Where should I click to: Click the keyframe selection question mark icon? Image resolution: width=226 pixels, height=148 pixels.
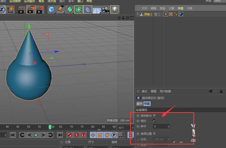84,135
